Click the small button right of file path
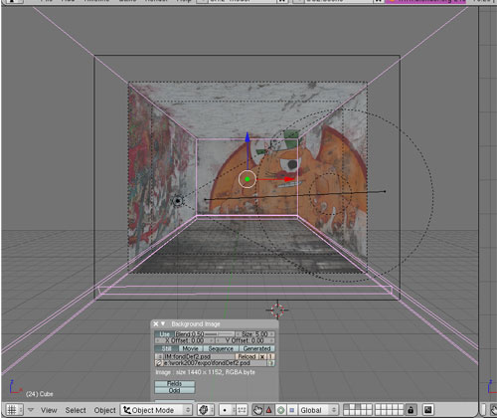The width and height of the screenshot is (497, 418). click(x=271, y=363)
